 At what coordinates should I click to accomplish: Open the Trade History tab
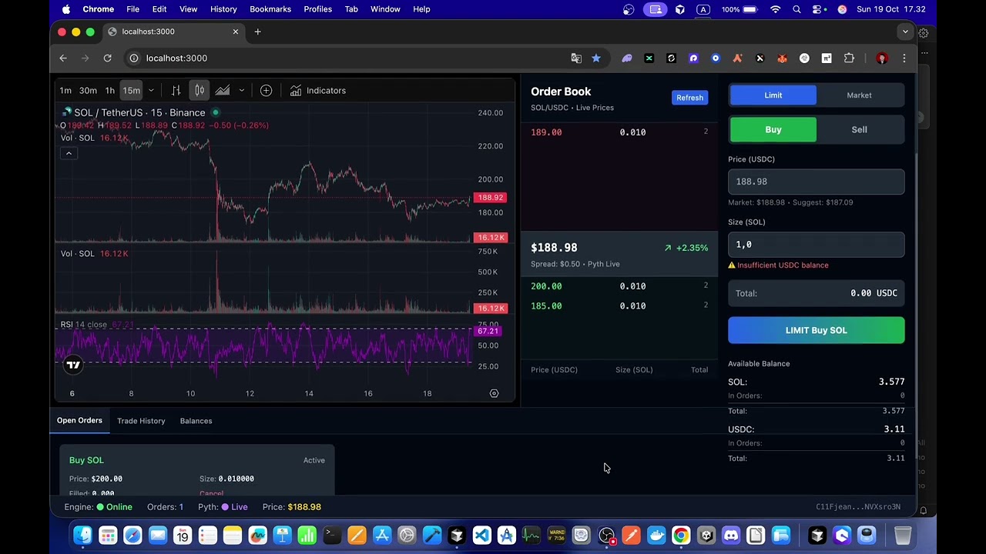[141, 421]
